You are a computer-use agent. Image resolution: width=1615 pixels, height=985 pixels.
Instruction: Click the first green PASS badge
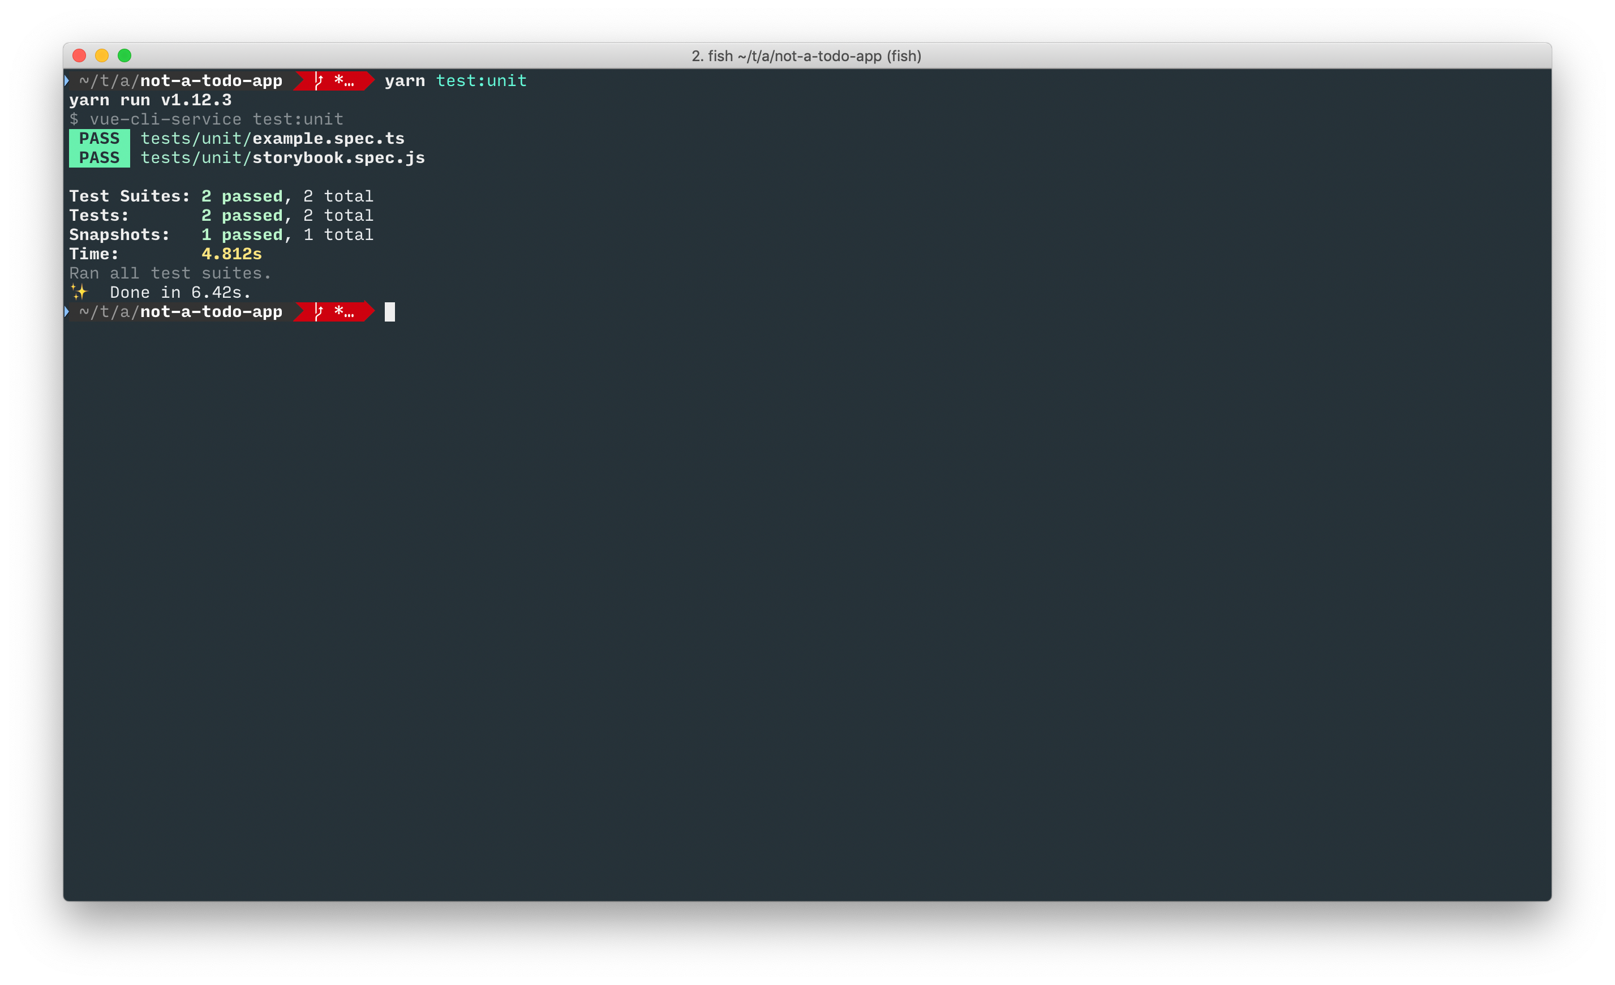(100, 138)
